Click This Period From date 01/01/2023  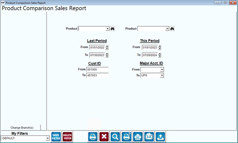[x=150, y=47]
